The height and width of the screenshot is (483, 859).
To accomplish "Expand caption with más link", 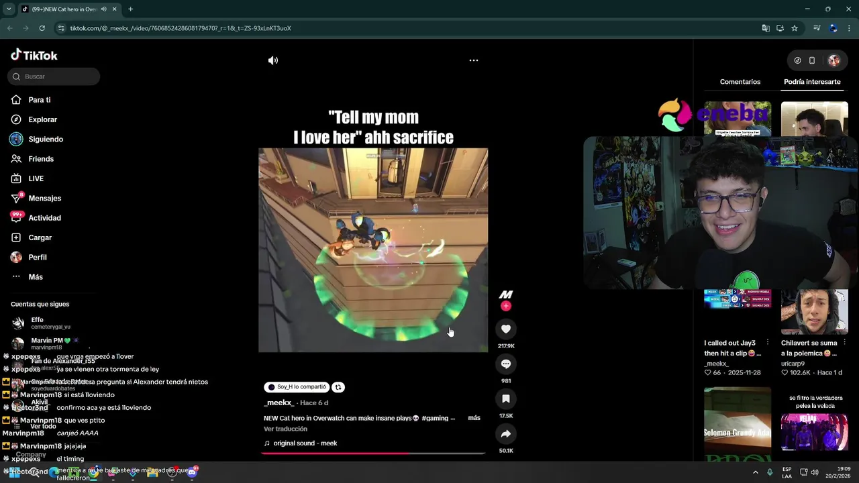I will [474, 418].
